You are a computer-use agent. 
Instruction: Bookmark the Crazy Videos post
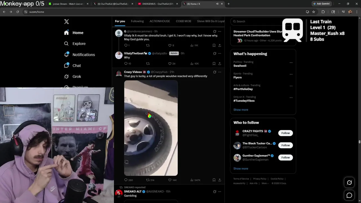click(x=214, y=180)
